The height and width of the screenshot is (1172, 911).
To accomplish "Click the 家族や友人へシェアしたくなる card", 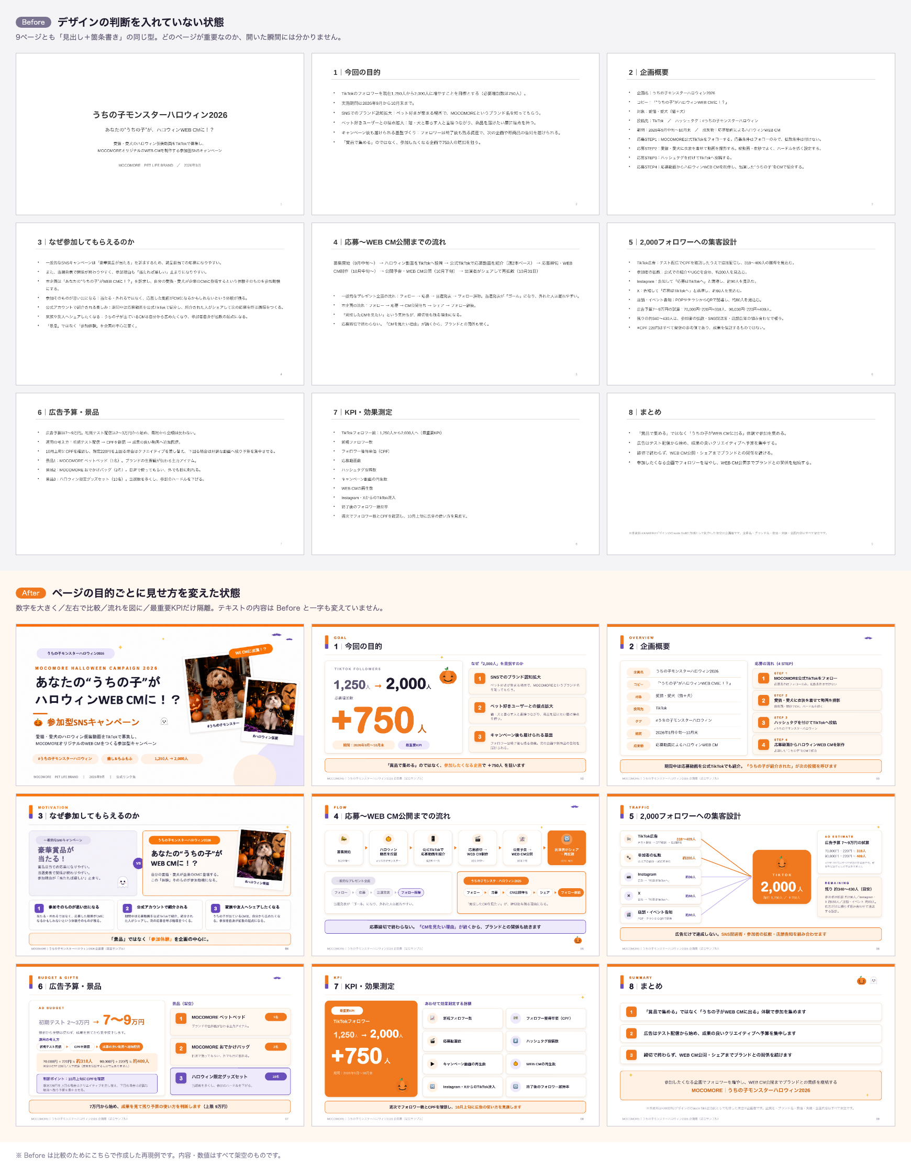I will 248,914.
